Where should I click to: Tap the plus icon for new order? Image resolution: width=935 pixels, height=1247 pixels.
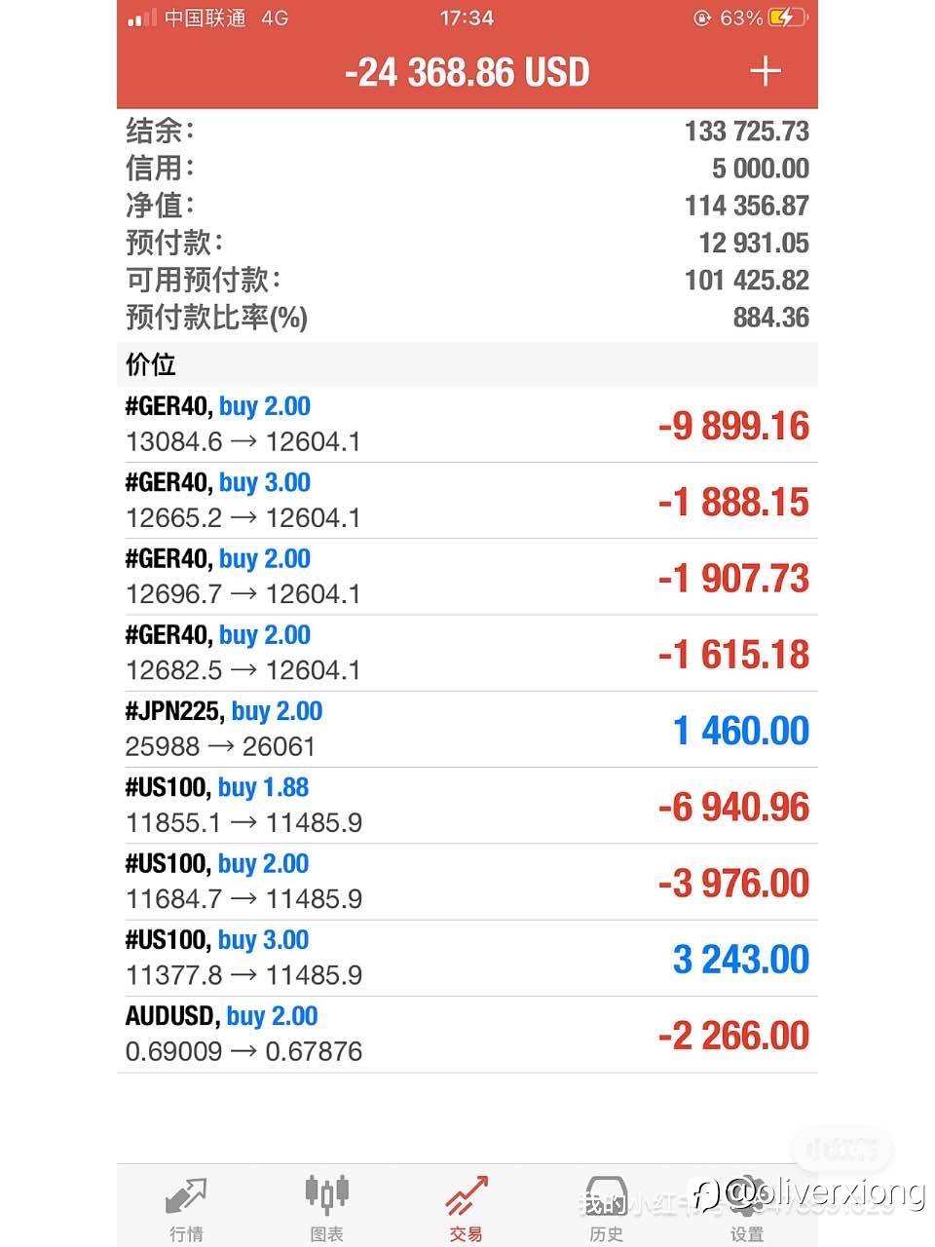pos(765,71)
